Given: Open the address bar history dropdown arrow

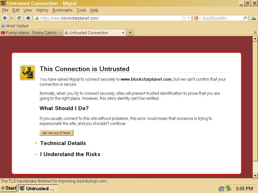Looking at the screenshot, I should pos(188,18).
